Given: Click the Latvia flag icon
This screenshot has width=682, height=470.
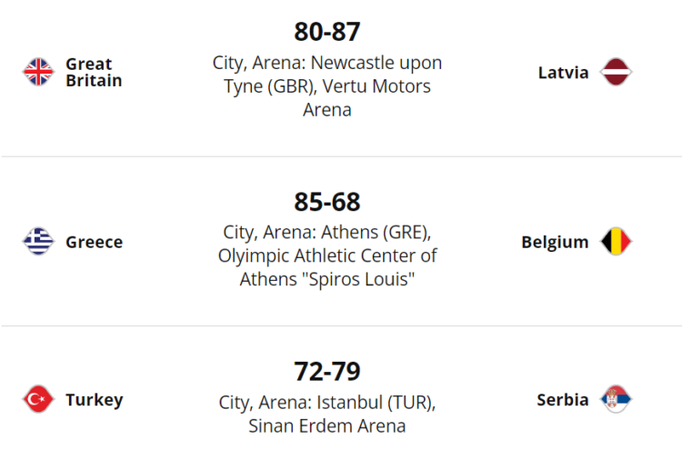Looking at the screenshot, I should pos(617,72).
